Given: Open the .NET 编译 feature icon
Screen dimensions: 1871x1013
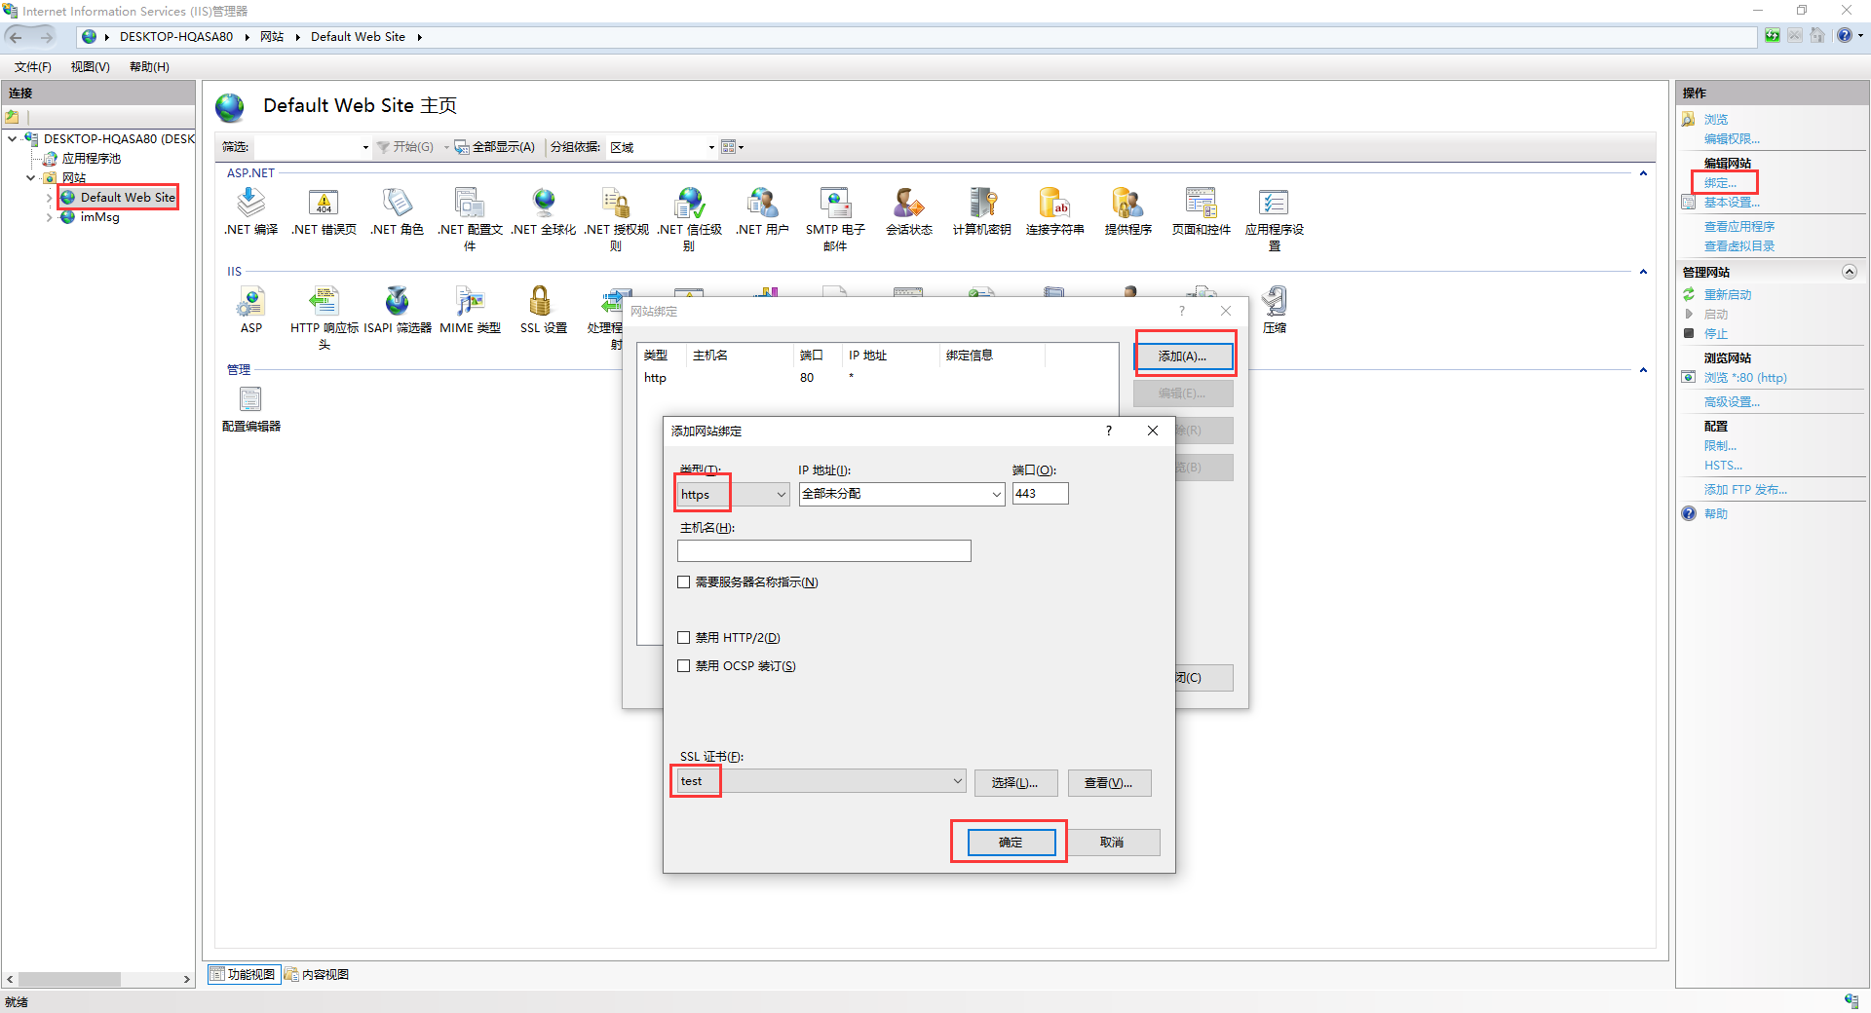Looking at the screenshot, I should tap(250, 204).
